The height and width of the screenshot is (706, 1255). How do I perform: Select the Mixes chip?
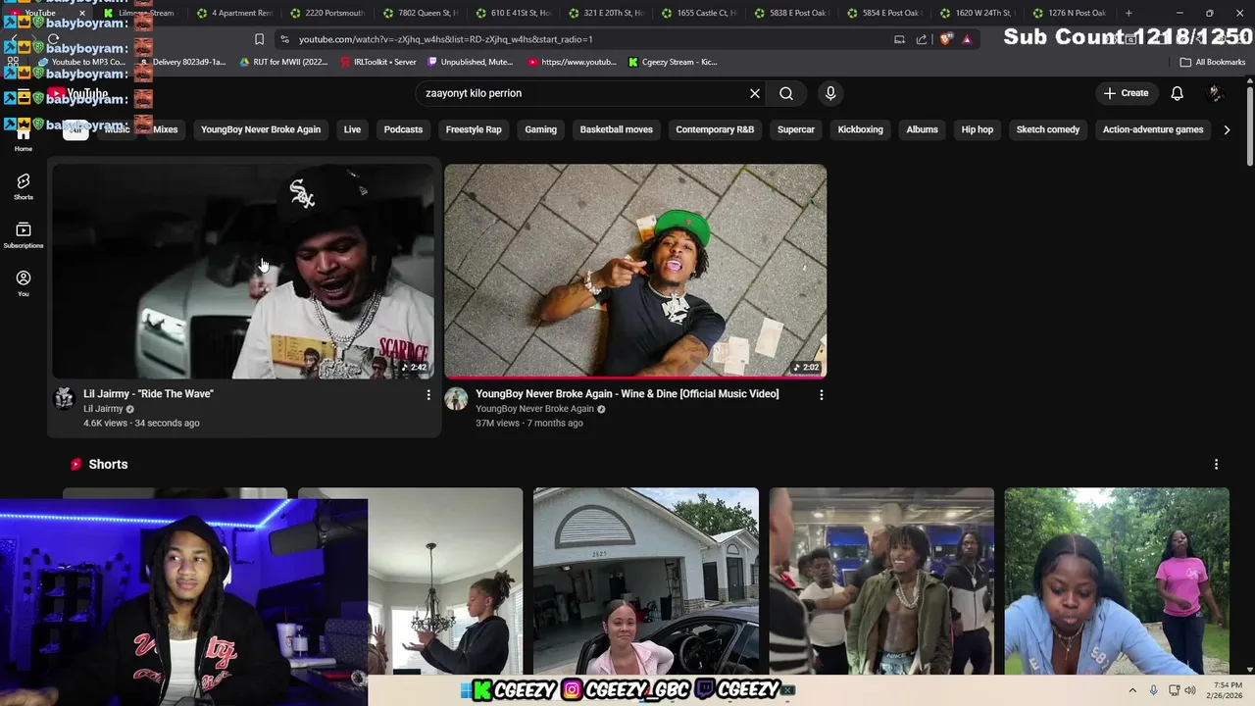[x=165, y=129]
